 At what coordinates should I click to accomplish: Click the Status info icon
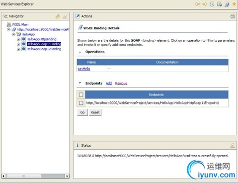[x=78, y=145]
